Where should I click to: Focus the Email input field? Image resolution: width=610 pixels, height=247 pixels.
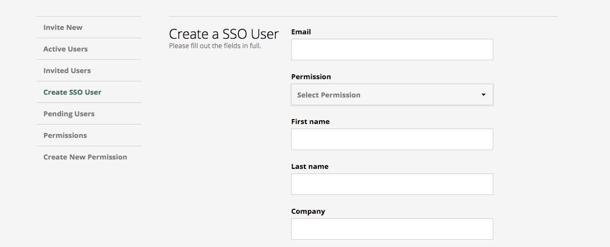(392, 50)
